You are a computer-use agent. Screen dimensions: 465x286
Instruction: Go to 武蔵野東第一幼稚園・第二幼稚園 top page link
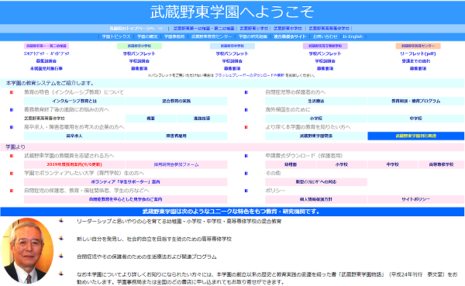click(x=204, y=29)
